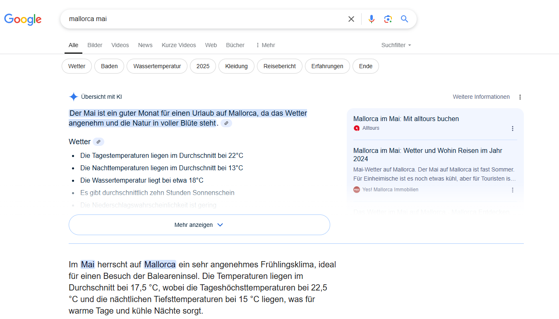Screen dimensions: 559x319
Task: Switch to the News tab
Action: tap(145, 45)
